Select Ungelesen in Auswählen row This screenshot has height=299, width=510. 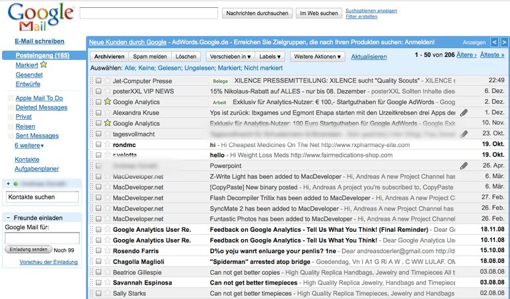[x=200, y=68]
